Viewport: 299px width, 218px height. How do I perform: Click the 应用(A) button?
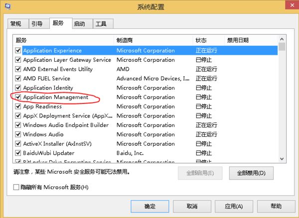coord(234,206)
